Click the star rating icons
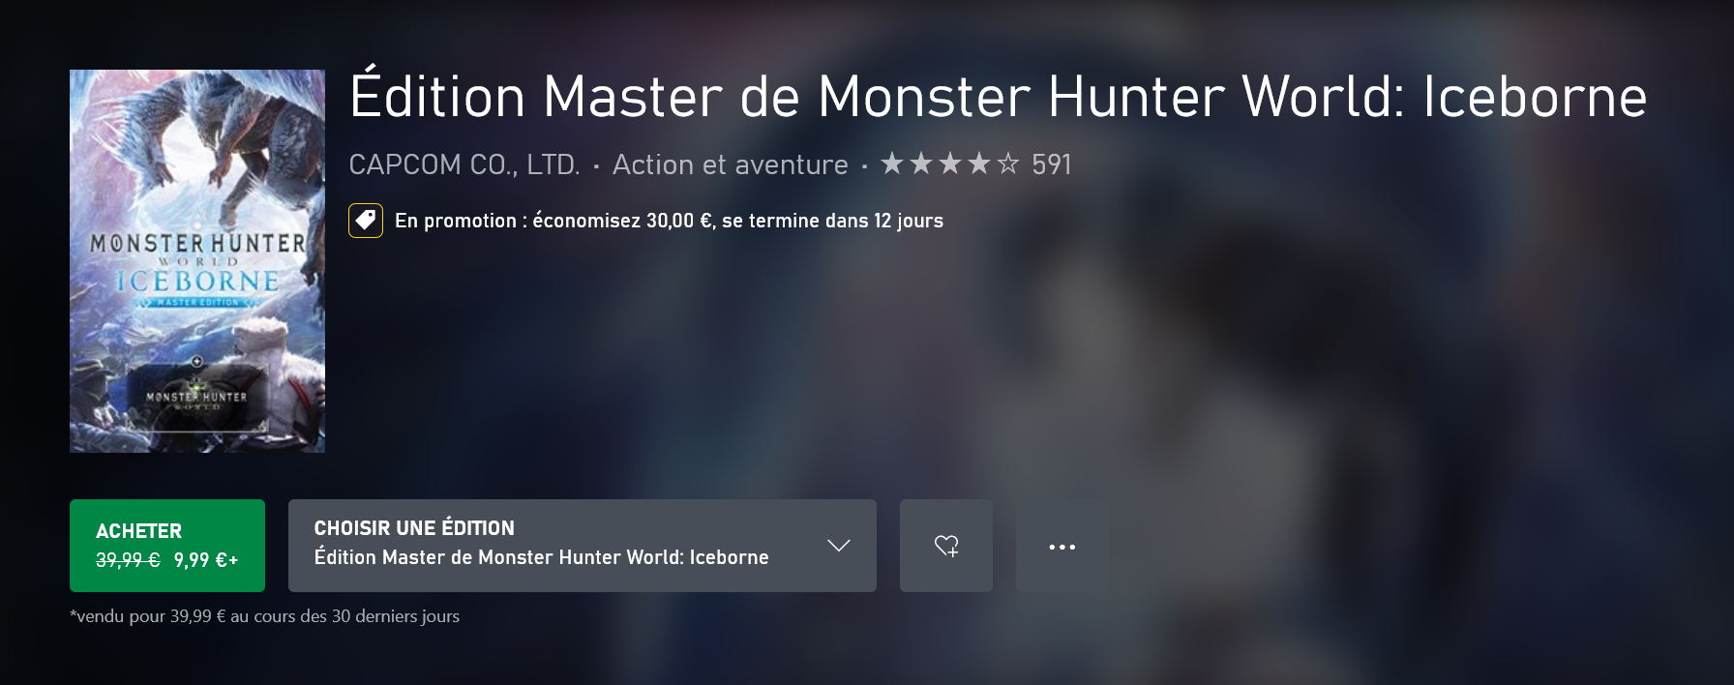Image resolution: width=1734 pixels, height=685 pixels. click(x=950, y=164)
